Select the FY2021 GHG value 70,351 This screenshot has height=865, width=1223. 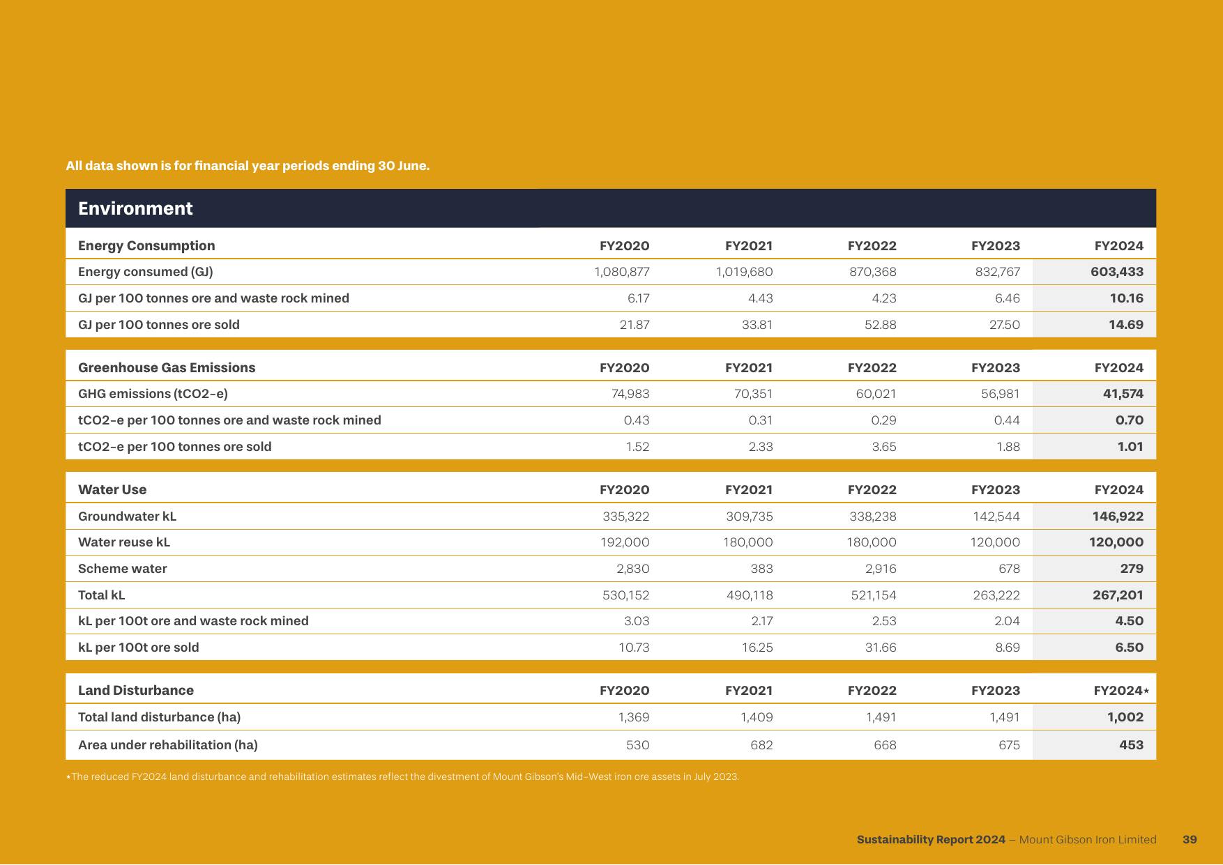coord(753,394)
